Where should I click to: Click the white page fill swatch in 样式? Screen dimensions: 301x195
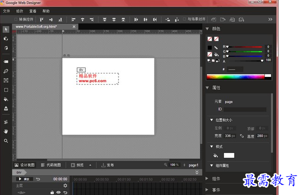(229, 155)
